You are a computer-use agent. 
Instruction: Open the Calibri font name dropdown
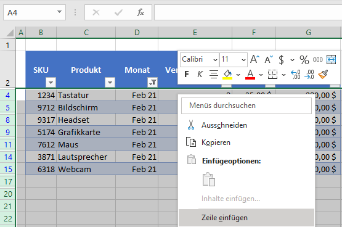(200, 59)
